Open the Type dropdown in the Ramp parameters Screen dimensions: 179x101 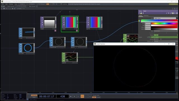tap(166, 31)
